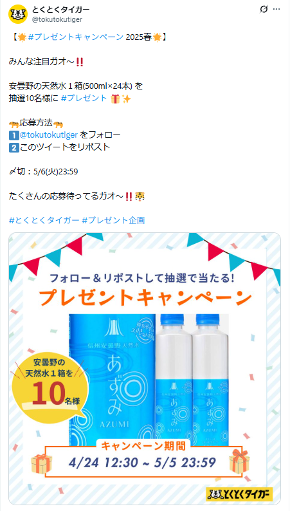
Task: Click the tiger face emoji ending the post
Action: point(140,196)
